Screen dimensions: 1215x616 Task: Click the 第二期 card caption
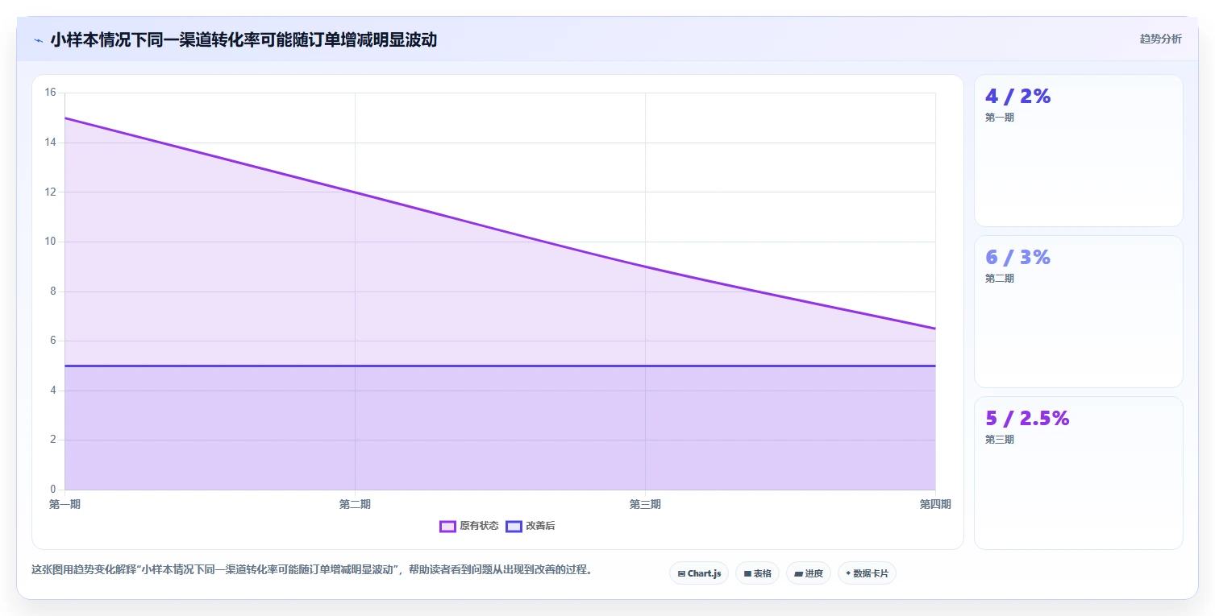(x=1000, y=279)
